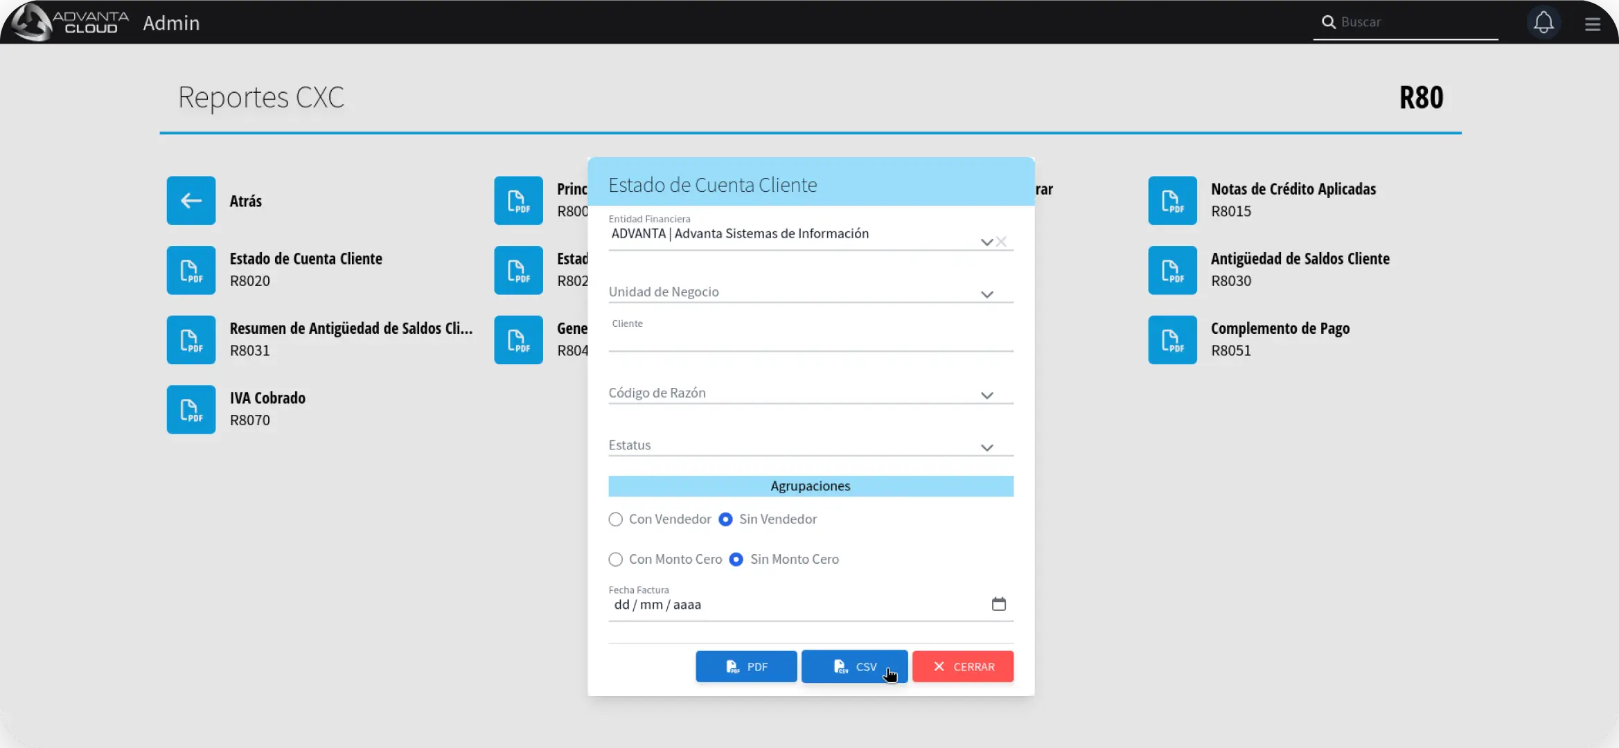
Task: Select the Con Vendedor radio option
Action: click(615, 519)
